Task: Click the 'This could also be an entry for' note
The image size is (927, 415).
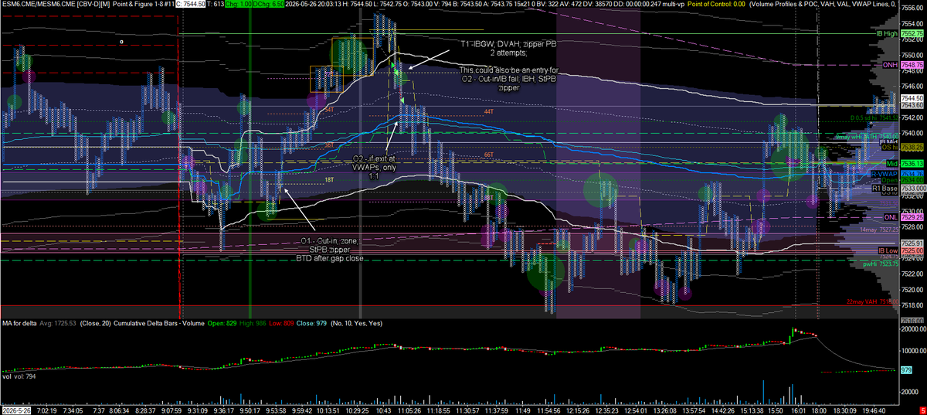Action: click(508, 70)
